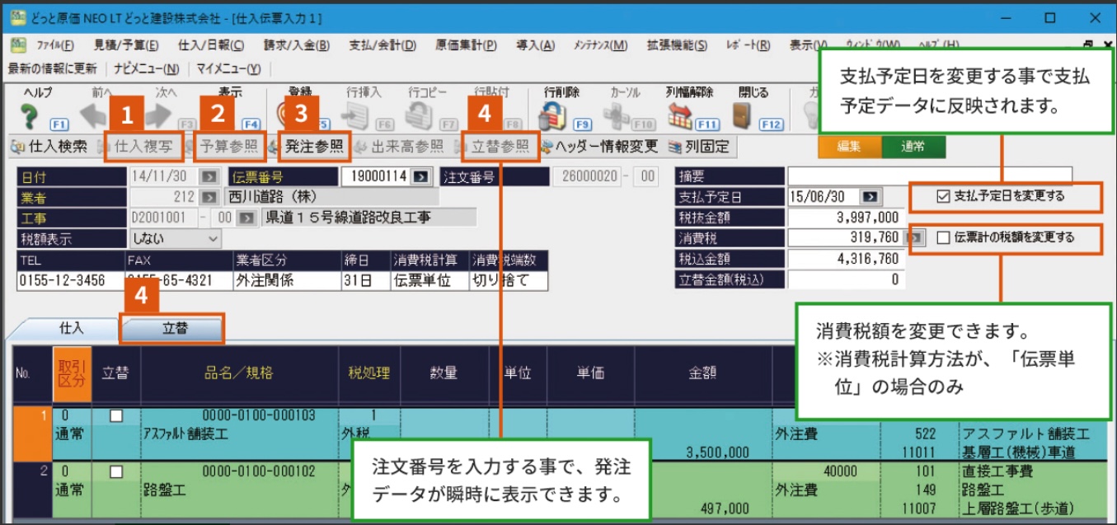Open the レポート(R) menu

pyautogui.click(x=749, y=45)
